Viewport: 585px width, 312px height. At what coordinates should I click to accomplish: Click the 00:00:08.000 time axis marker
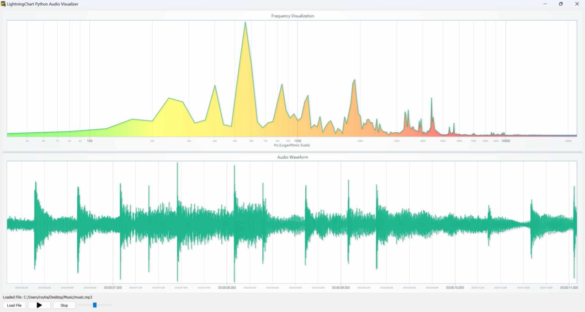point(227,288)
